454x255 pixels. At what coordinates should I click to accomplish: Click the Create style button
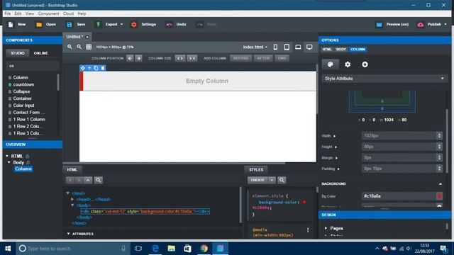point(258,180)
